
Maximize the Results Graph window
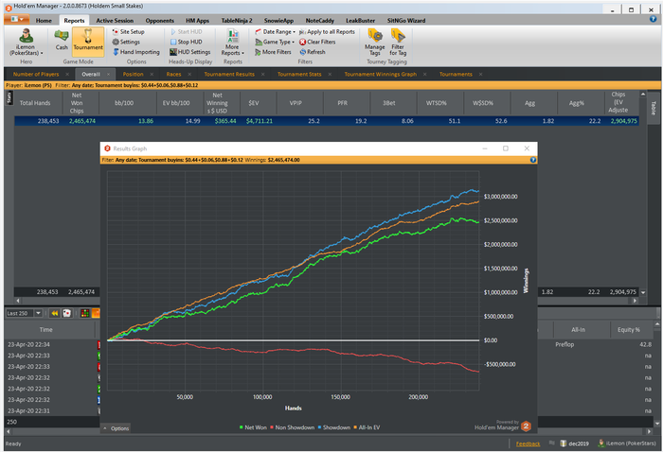(505, 148)
